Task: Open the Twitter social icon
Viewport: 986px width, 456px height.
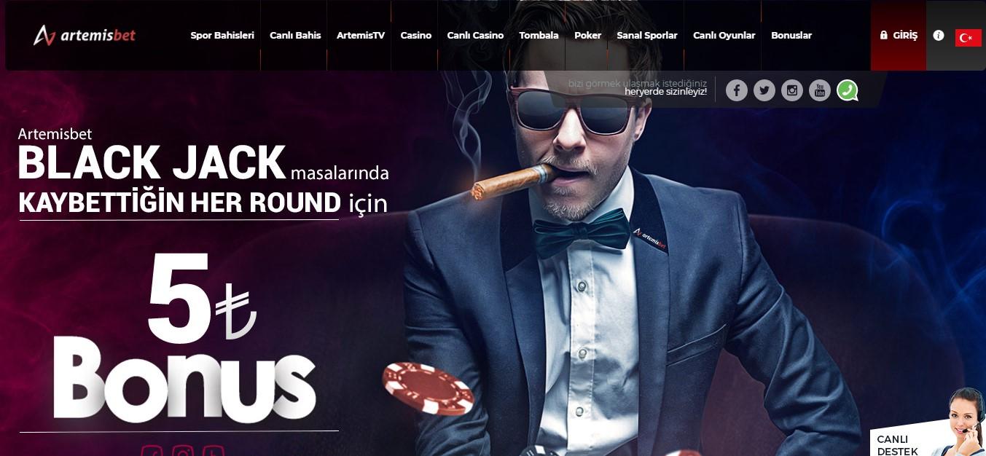Action: 764,90
